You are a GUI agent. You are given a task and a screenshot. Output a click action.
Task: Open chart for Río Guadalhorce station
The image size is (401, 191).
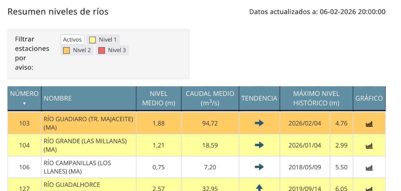[x=369, y=188]
